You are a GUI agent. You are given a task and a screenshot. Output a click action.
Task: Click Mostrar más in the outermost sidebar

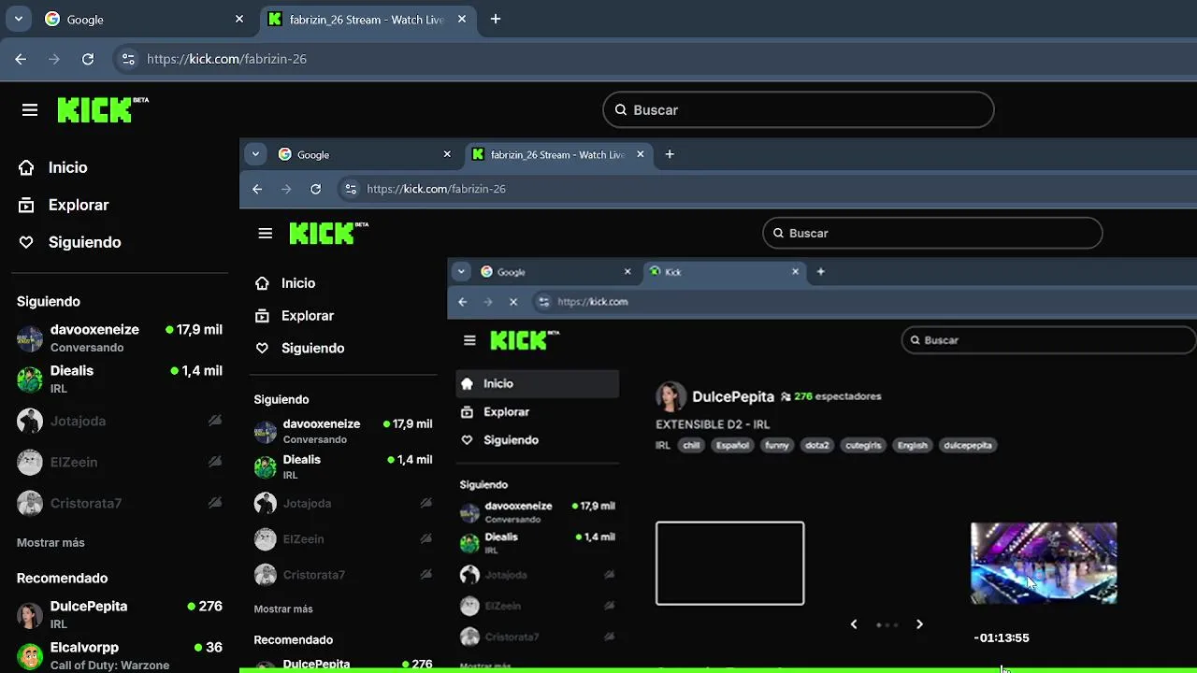50,542
